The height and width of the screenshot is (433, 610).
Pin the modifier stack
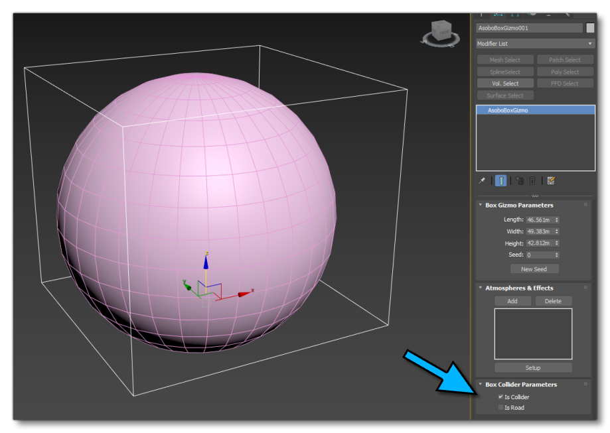point(481,180)
